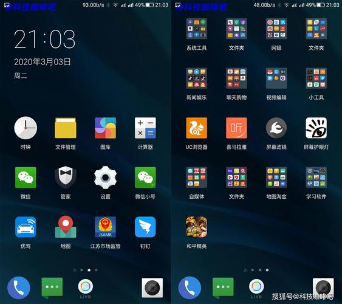
Task: Launch the 管家 manager app
Action: coord(66,177)
